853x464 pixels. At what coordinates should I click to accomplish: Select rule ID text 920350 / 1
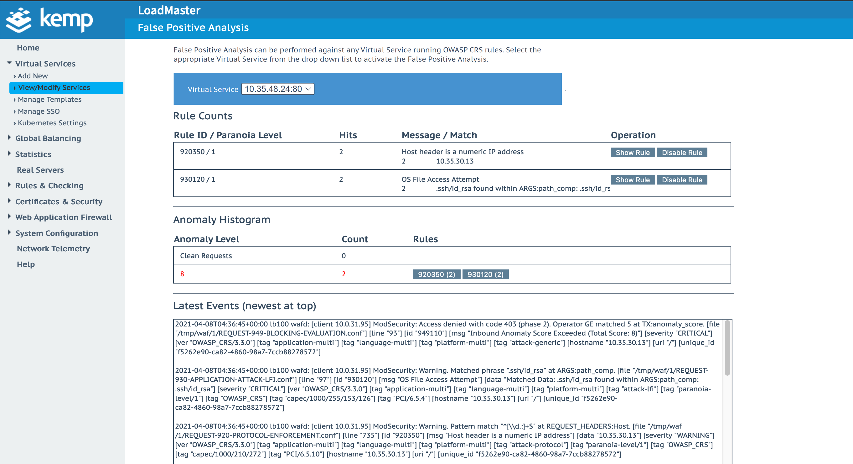click(x=197, y=152)
